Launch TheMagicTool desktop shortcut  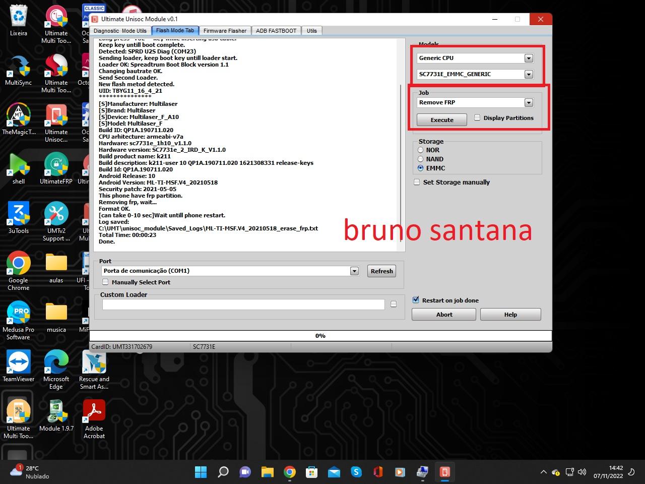(x=19, y=119)
